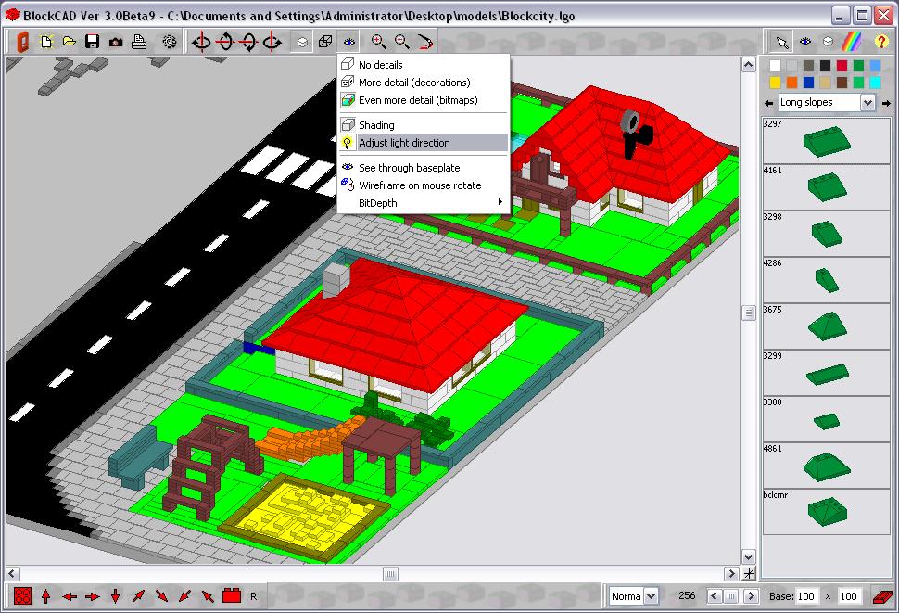
Task: Click the red down-right diagonal arrow
Action: 161,596
